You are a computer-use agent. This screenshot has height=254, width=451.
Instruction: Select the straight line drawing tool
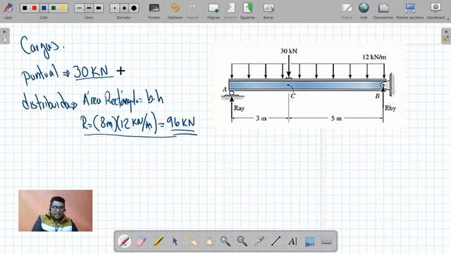click(x=276, y=241)
